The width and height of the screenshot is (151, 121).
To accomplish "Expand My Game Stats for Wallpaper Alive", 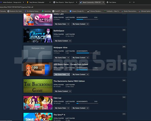I will pos(62,58).
